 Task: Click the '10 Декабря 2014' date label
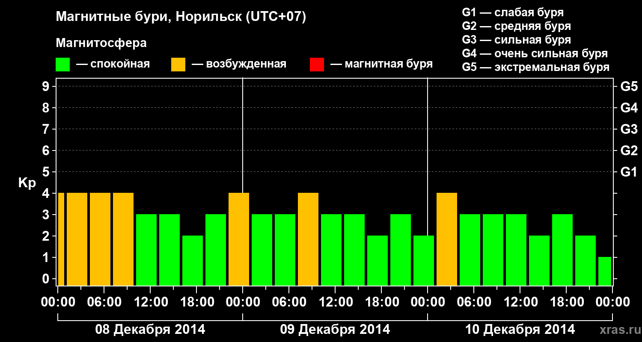(520, 330)
